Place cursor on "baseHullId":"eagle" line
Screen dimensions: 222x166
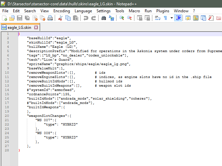[x=49, y=38]
